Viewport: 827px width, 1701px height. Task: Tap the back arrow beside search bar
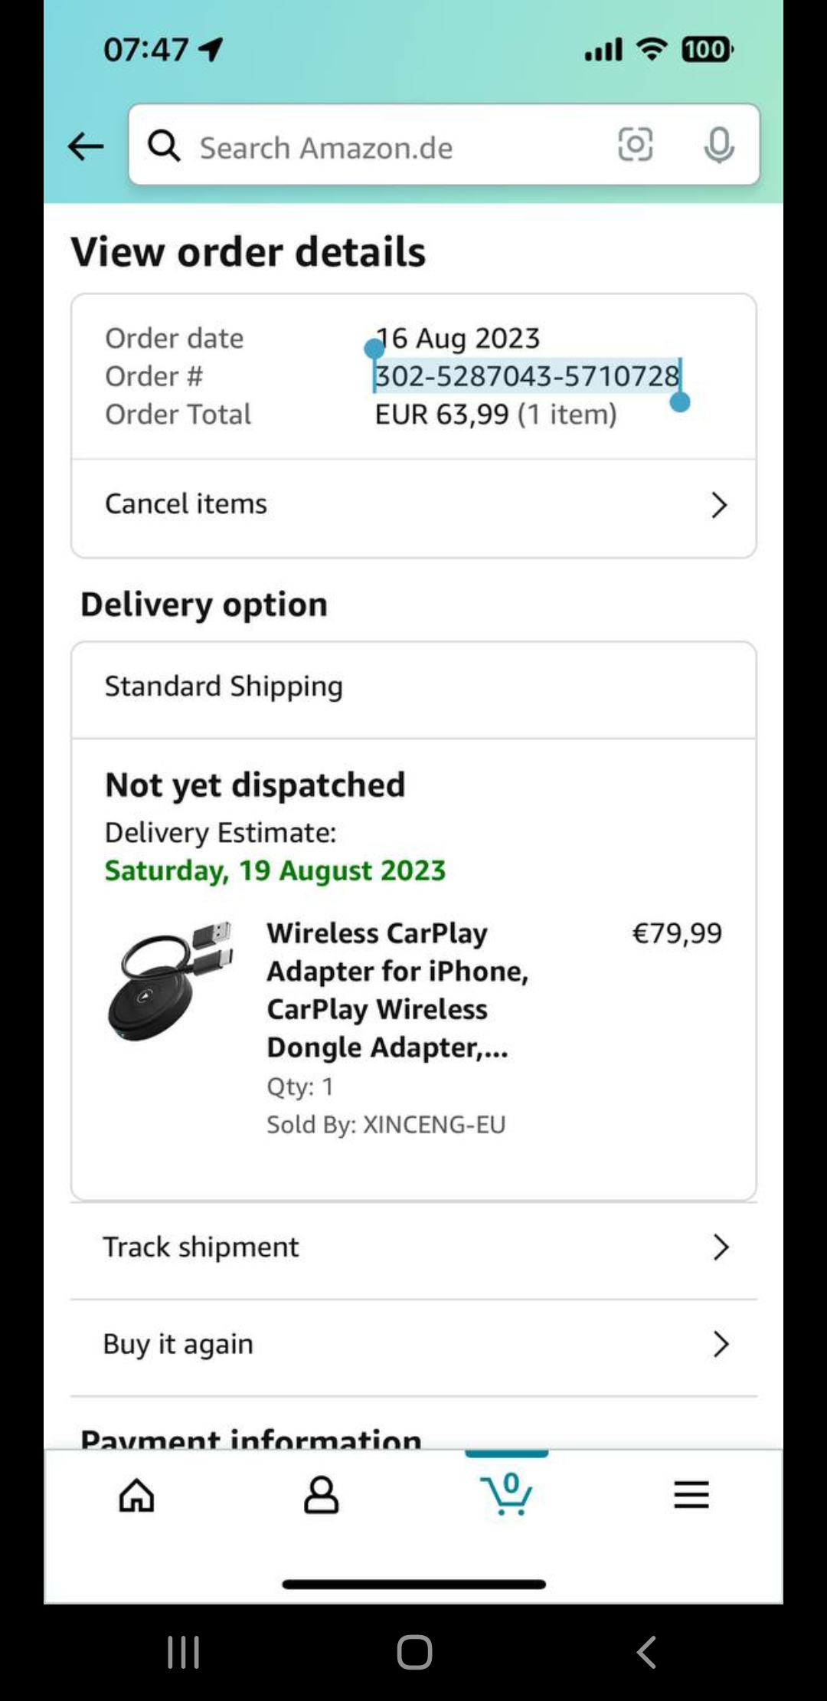click(86, 146)
